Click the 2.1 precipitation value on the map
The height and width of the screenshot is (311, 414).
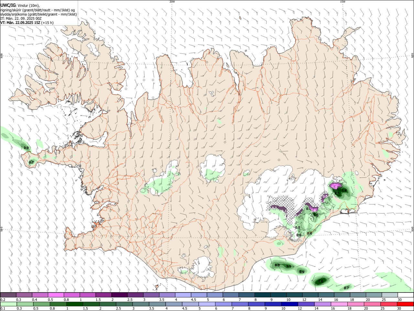[337, 193]
